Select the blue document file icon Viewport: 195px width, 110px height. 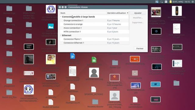[x=73, y=56]
